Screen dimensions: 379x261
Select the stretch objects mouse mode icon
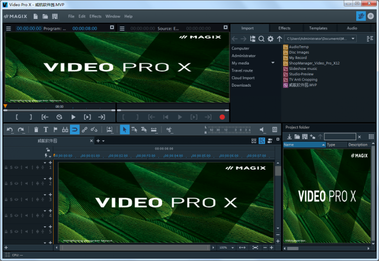pos(154,129)
